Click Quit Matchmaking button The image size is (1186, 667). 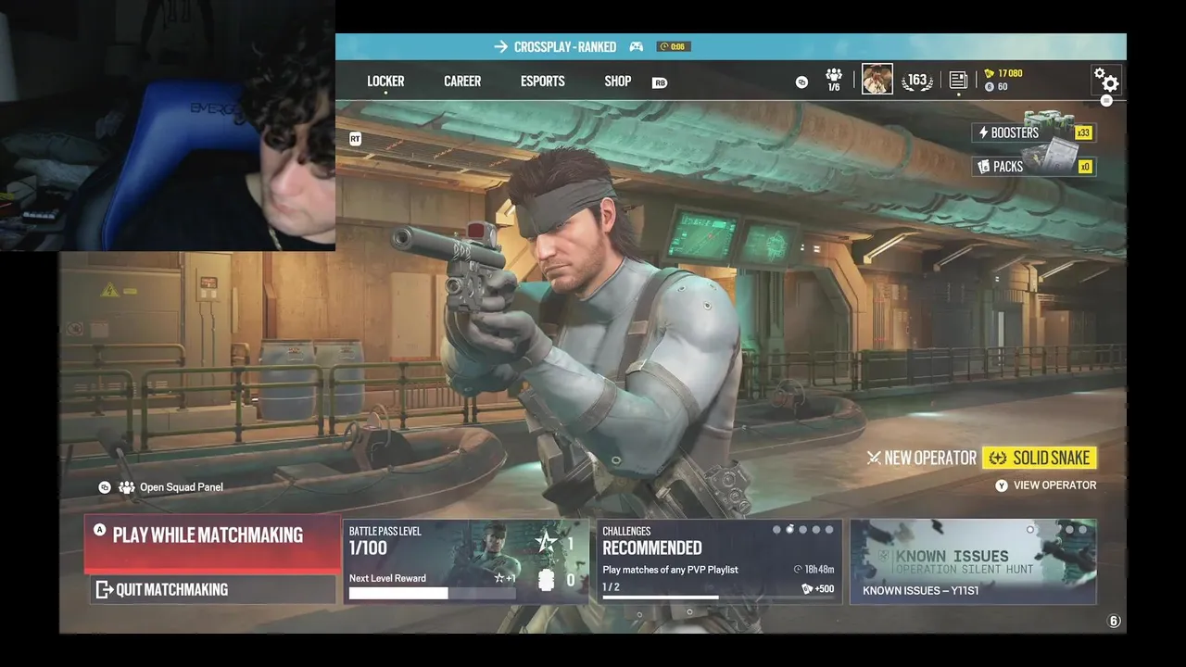point(212,589)
